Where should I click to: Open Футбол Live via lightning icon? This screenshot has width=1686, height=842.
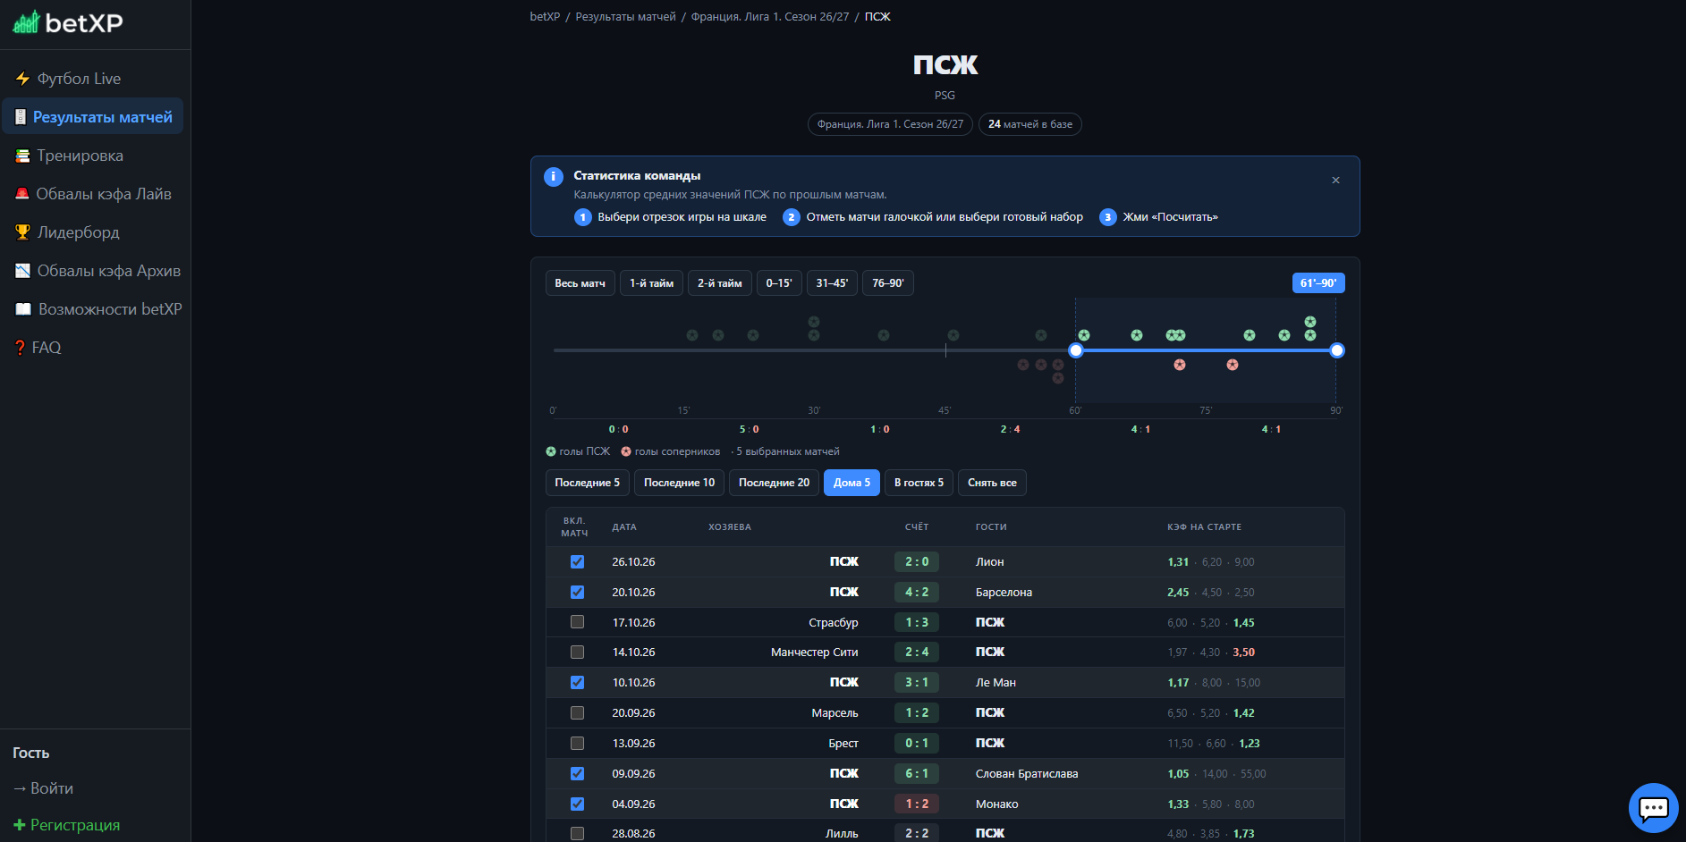click(x=22, y=79)
